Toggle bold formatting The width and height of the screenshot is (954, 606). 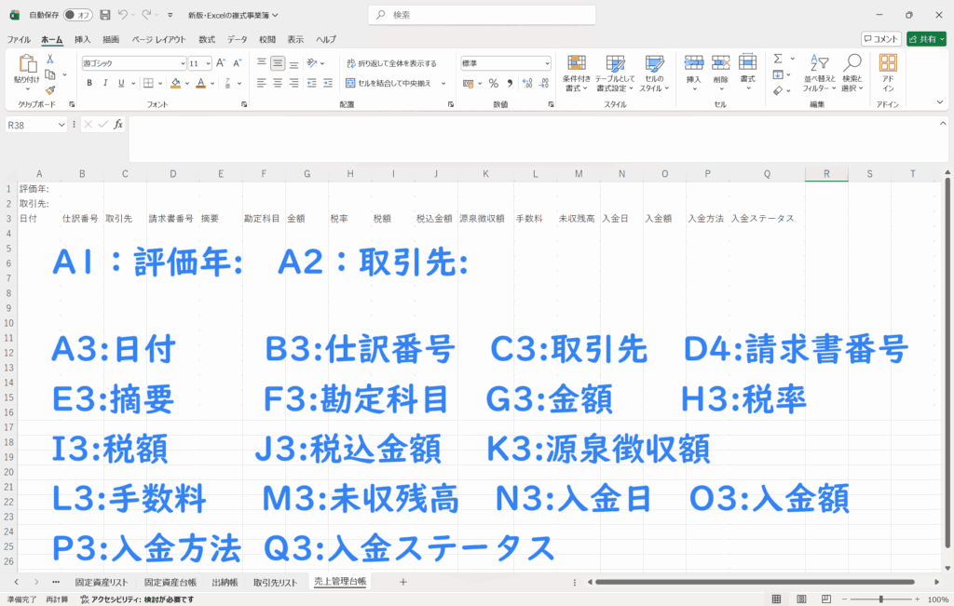90,83
